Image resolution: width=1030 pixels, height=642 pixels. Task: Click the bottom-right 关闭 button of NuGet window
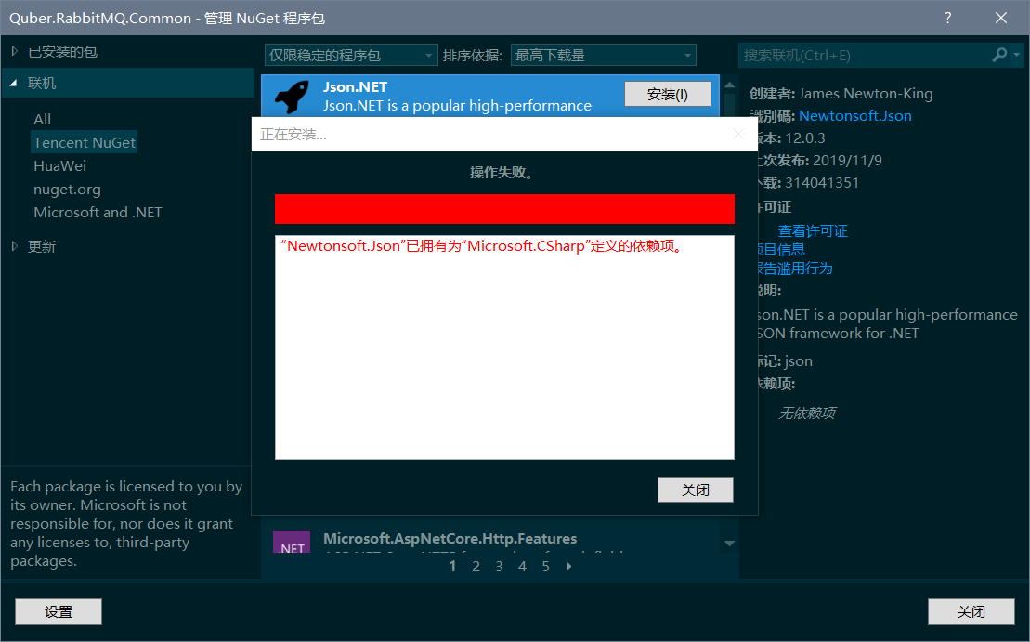coord(971,611)
